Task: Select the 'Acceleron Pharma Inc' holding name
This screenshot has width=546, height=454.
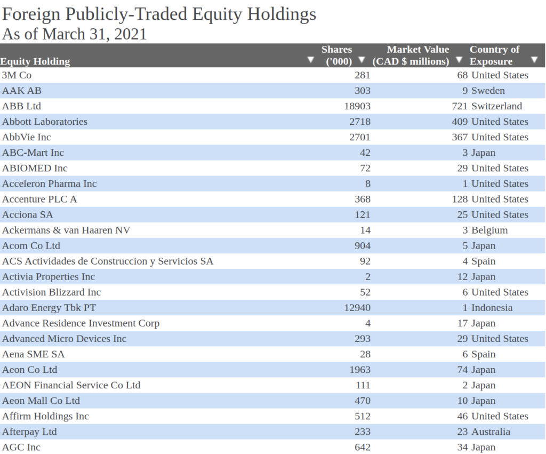Action: (x=50, y=184)
